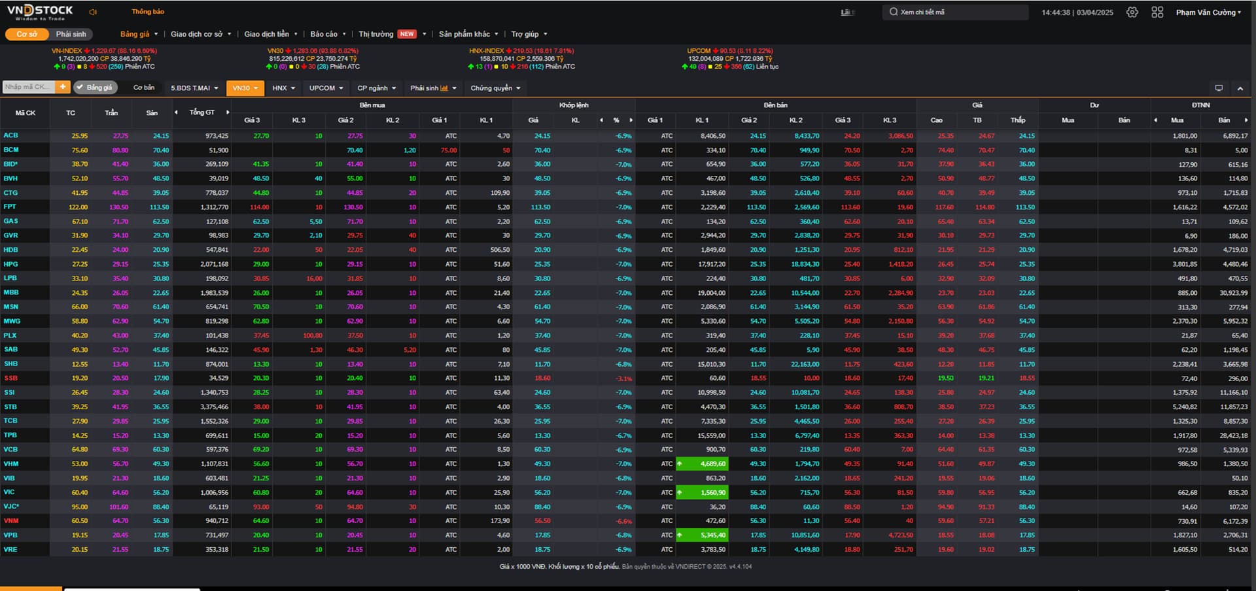This screenshot has width=1256, height=591.
Task: Collapse the index panel with up chevron
Action: point(1240,88)
